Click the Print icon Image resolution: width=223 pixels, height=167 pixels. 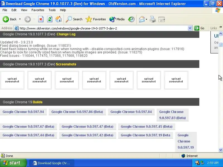pyautogui.click(x=153, y=19)
